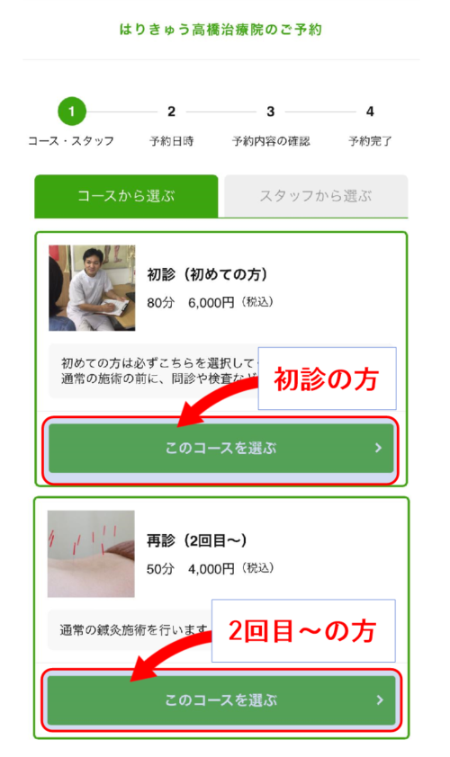Select the コースから選ぶ tab
Image resolution: width=450 pixels, height=757 pixels.
point(126,196)
